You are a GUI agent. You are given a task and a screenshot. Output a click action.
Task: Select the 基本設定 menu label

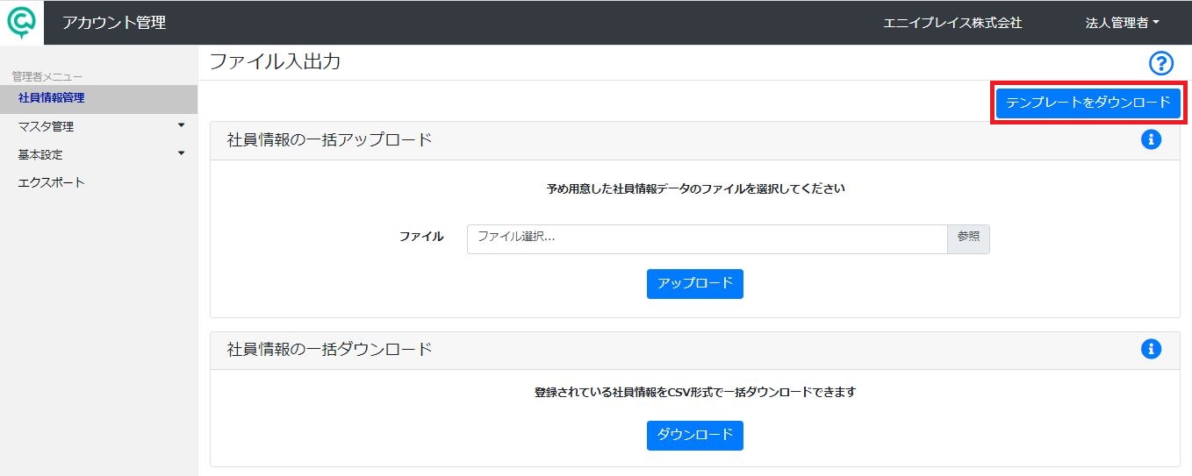tap(40, 154)
